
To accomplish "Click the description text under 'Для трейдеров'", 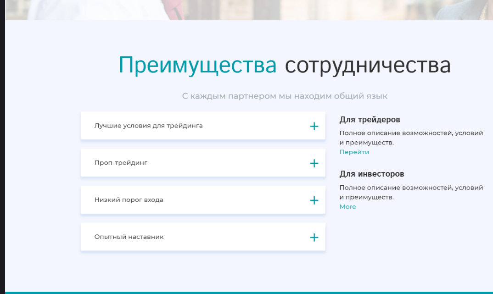I will click(x=411, y=138).
